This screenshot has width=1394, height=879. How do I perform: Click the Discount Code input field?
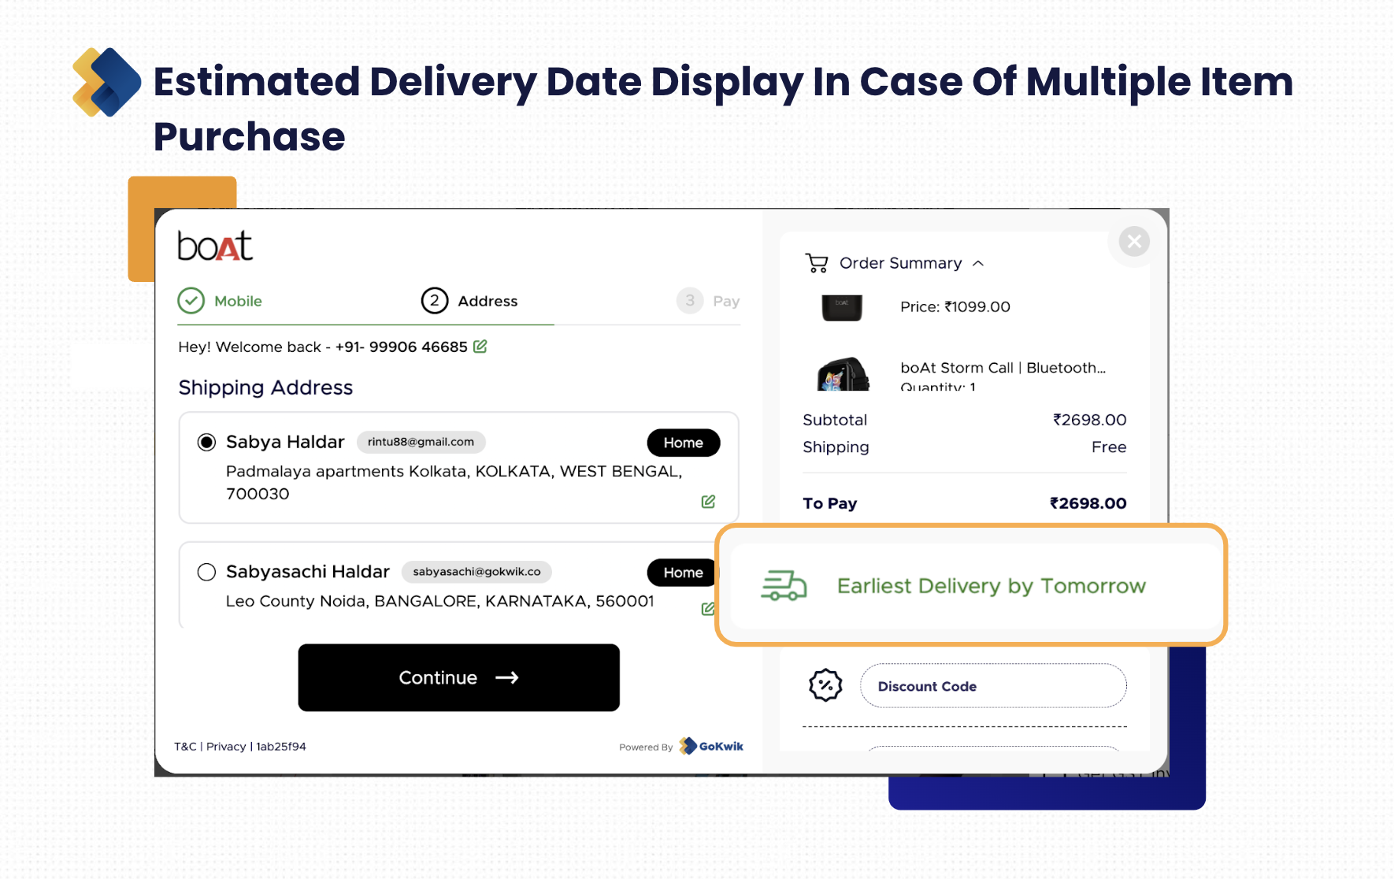992,686
